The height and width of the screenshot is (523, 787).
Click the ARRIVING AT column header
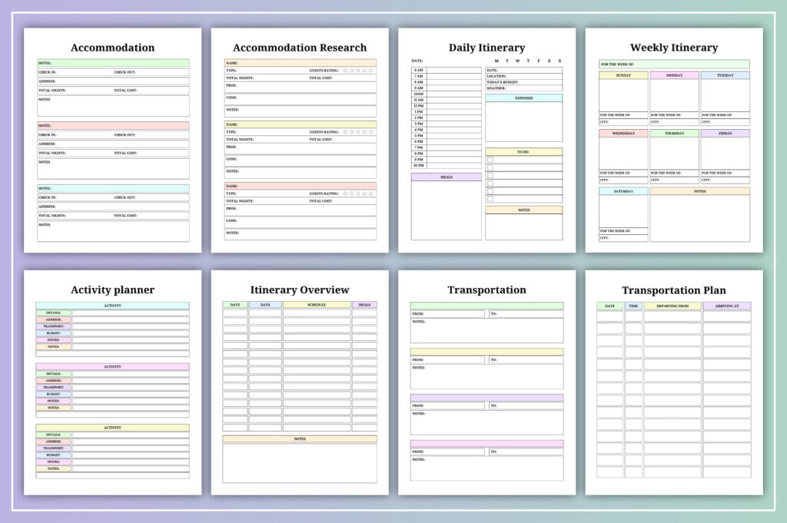coord(727,306)
